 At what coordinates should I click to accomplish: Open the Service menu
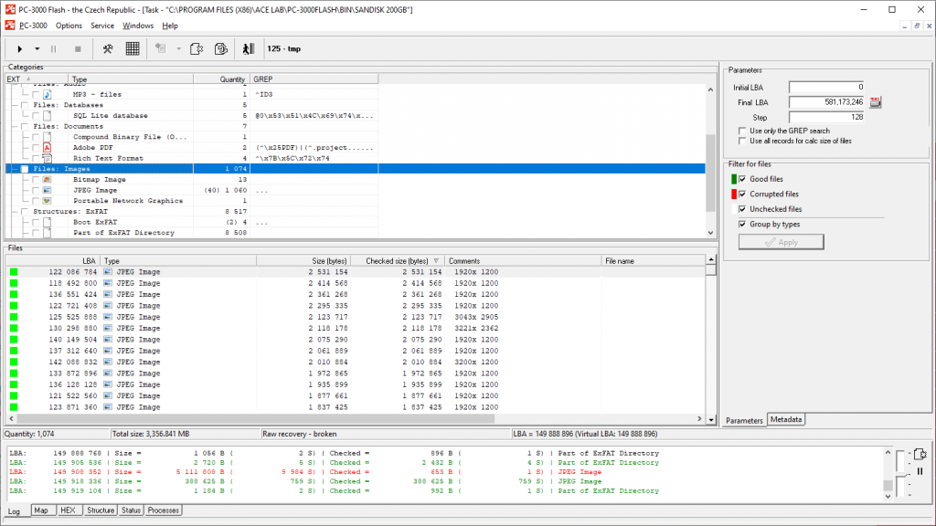click(102, 26)
